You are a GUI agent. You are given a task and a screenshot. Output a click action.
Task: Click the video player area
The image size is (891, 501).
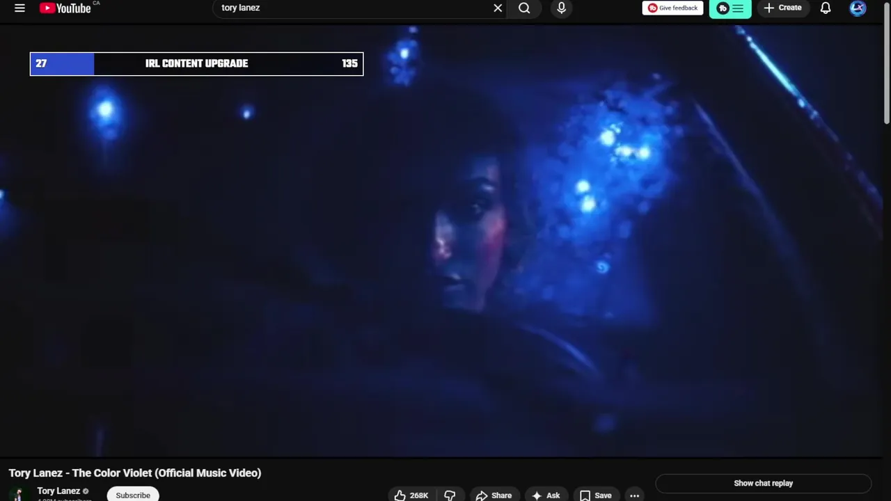441,241
